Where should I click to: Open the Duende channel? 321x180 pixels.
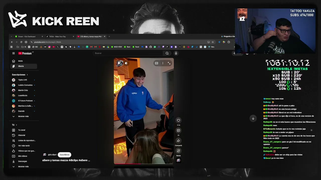click(24, 111)
